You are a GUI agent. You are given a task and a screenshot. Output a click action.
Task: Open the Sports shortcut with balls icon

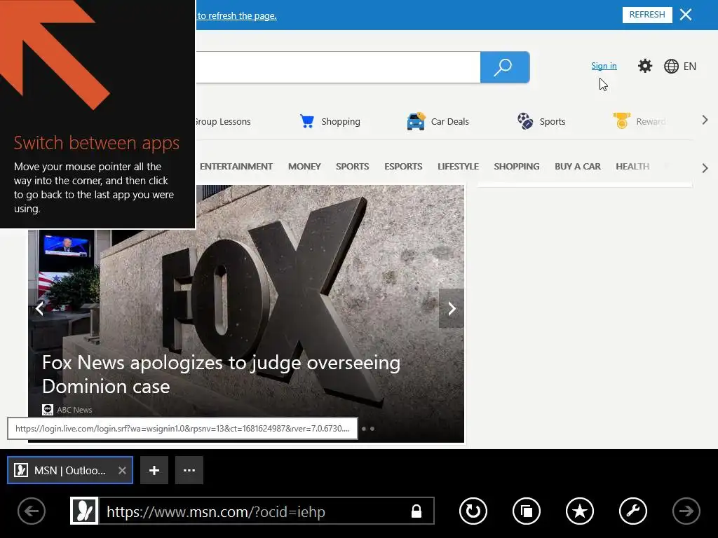pyautogui.click(x=541, y=121)
